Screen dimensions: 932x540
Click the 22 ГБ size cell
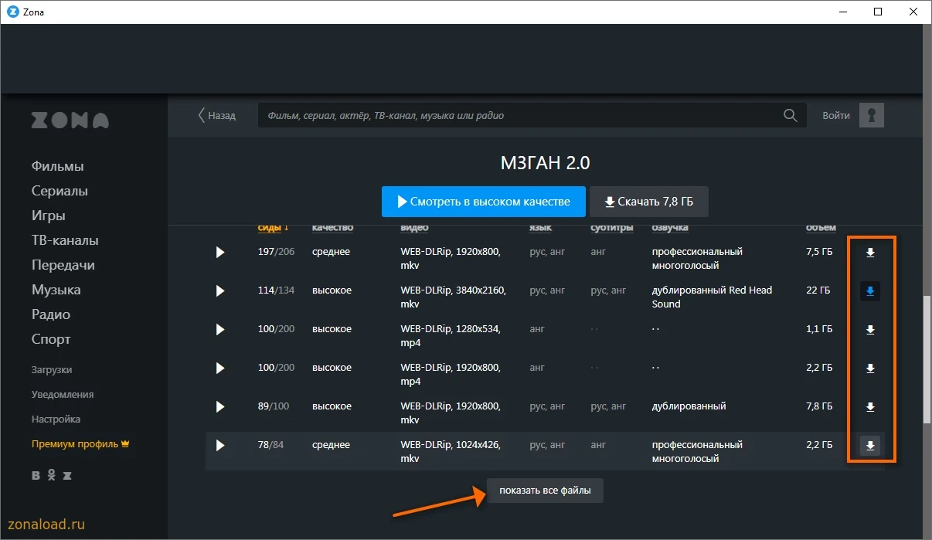(x=818, y=290)
